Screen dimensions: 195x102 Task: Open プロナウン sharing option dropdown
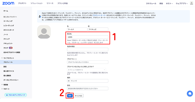coord(86,70)
